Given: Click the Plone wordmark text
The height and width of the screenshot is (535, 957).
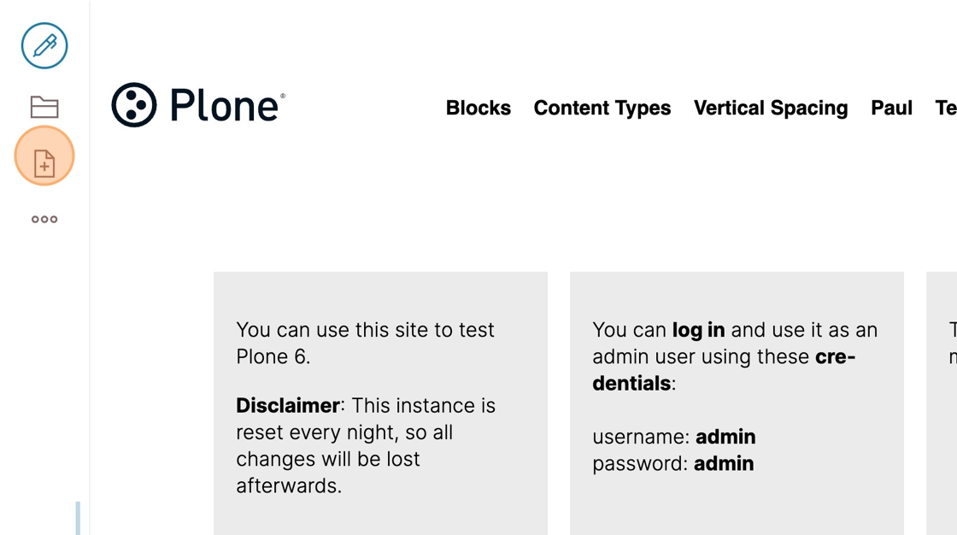Looking at the screenshot, I should pos(225,106).
